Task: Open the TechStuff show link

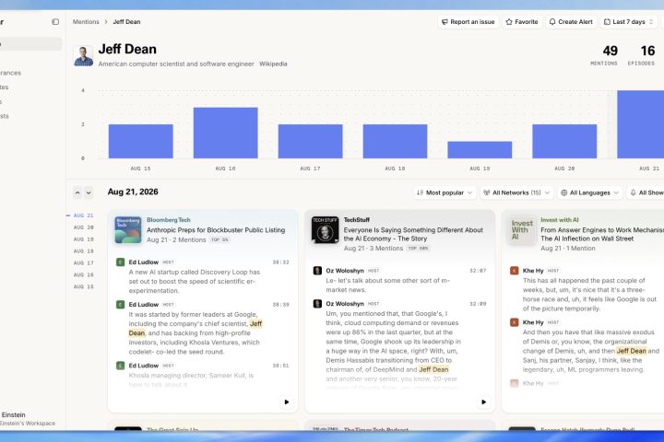Action: pyautogui.click(x=357, y=220)
